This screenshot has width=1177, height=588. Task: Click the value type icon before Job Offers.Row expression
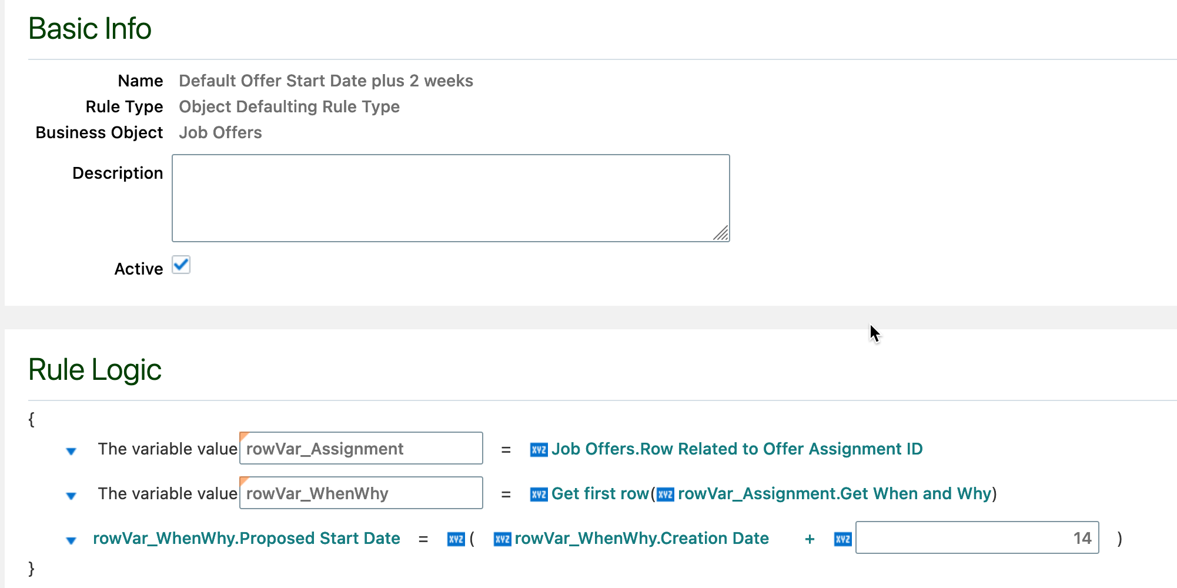pyautogui.click(x=539, y=449)
